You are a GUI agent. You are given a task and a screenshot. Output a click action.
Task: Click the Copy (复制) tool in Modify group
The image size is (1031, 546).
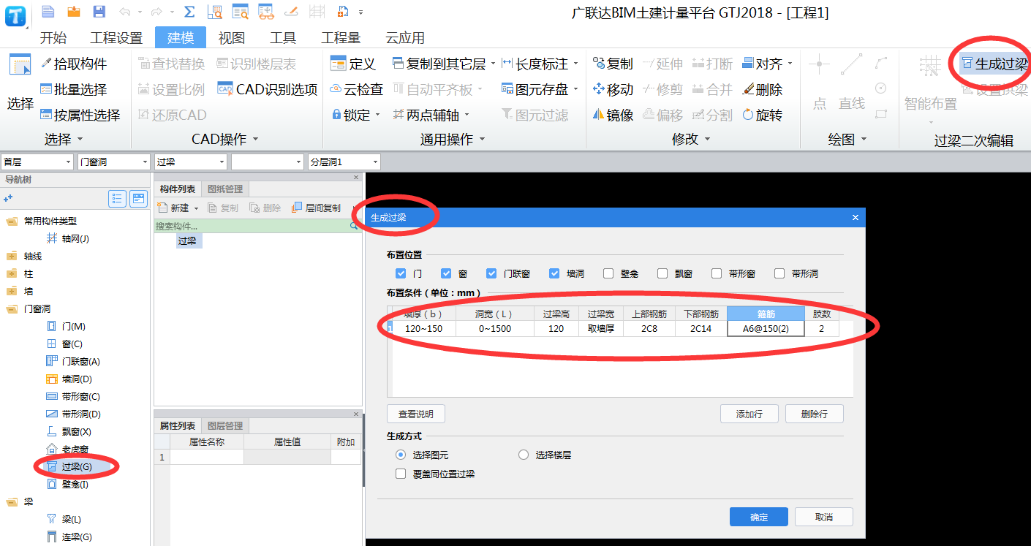[x=613, y=64]
